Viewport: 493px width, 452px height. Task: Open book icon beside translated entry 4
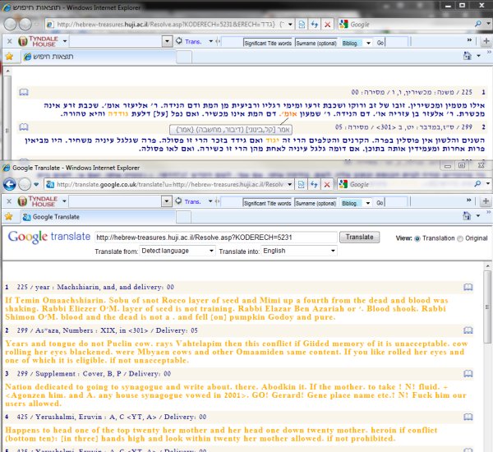click(x=468, y=417)
